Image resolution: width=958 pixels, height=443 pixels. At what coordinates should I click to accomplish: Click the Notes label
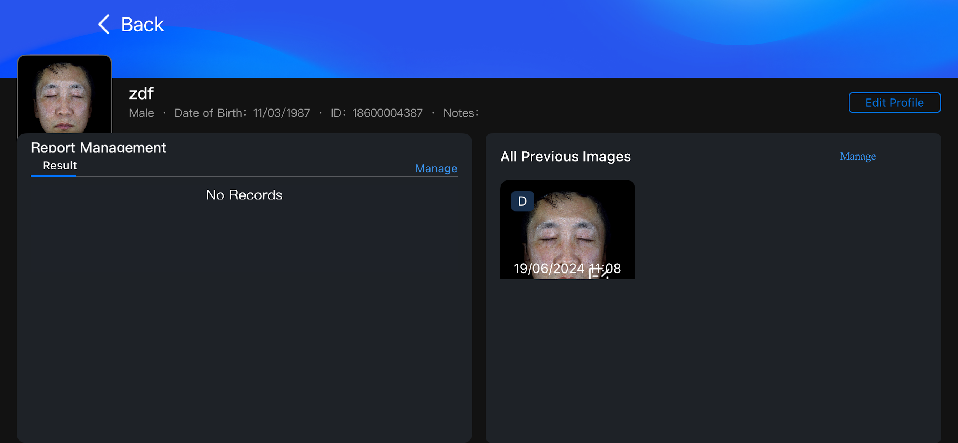pyautogui.click(x=460, y=113)
